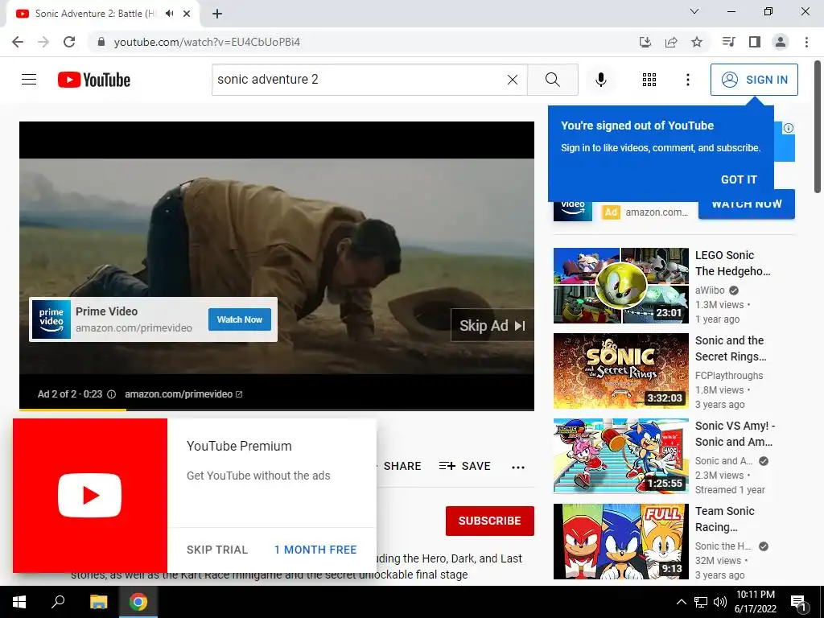Screen dimensions: 824x618
Task: Open the volume tray icon
Action: pos(720,602)
